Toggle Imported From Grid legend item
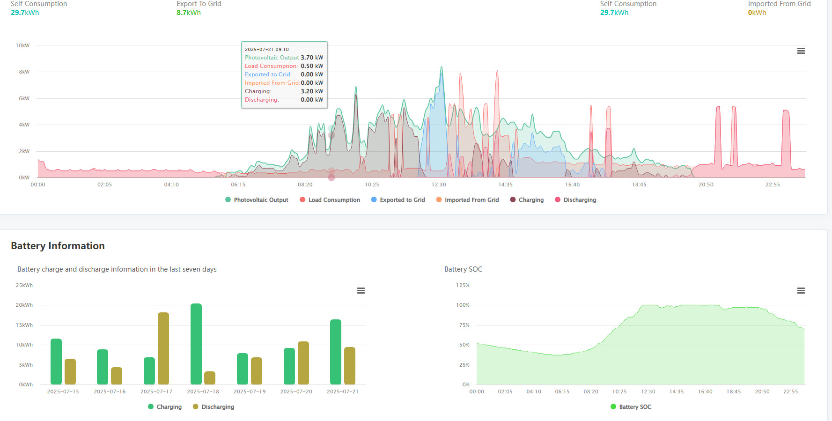 pos(471,200)
